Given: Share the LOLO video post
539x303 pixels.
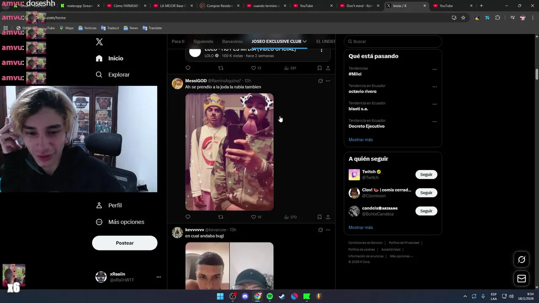Looking at the screenshot, I should (x=328, y=68).
